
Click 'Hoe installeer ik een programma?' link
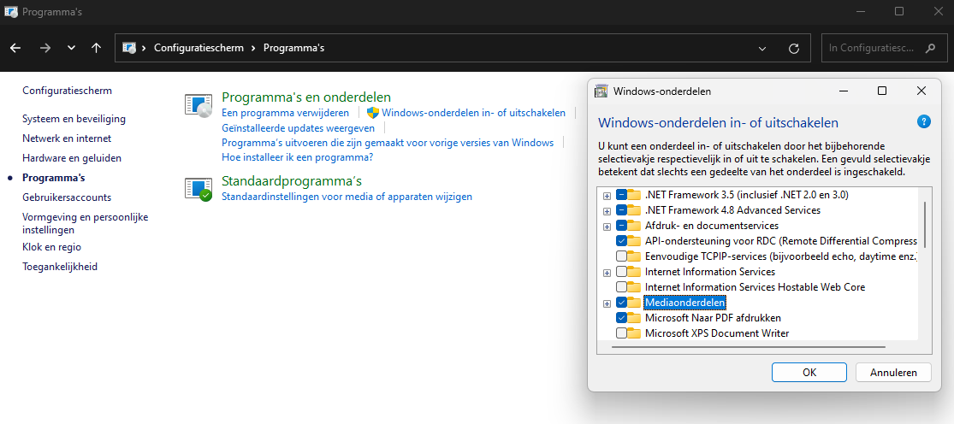297,157
